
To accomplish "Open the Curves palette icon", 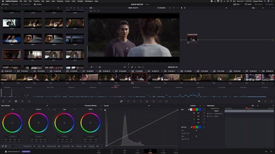I will click(121, 101).
